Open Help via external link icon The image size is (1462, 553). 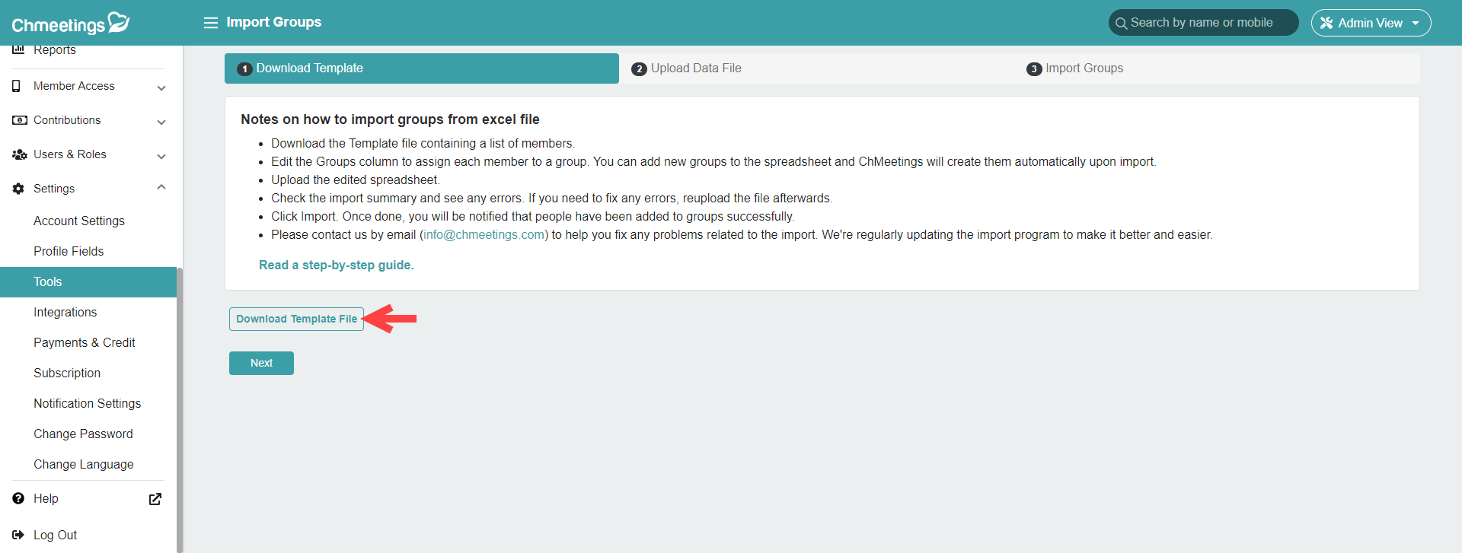click(155, 499)
